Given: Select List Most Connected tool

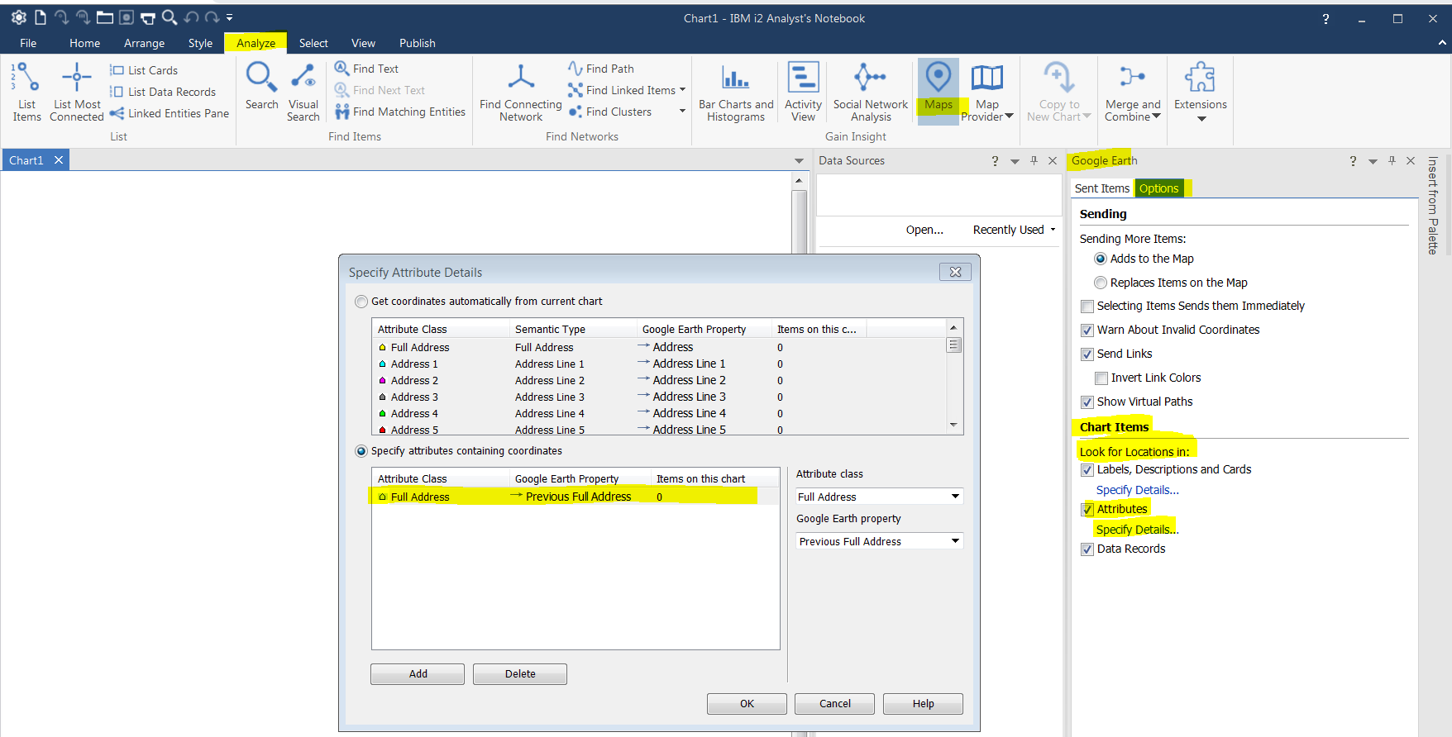Looking at the screenshot, I should tap(76, 92).
